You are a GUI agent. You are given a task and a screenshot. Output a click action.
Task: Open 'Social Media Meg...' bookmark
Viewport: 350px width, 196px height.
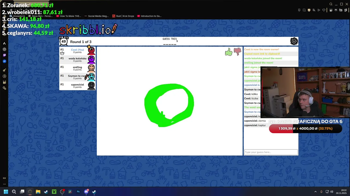pos(96,16)
